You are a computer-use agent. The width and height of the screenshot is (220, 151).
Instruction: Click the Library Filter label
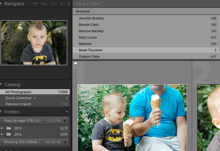(x=89, y=4)
